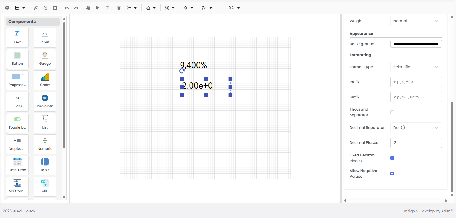Open the Decimal Separator Dot dropdown
Image resolution: width=456 pixels, height=218 pixels.
pos(416,128)
